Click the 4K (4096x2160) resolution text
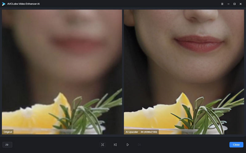 (x=149, y=132)
